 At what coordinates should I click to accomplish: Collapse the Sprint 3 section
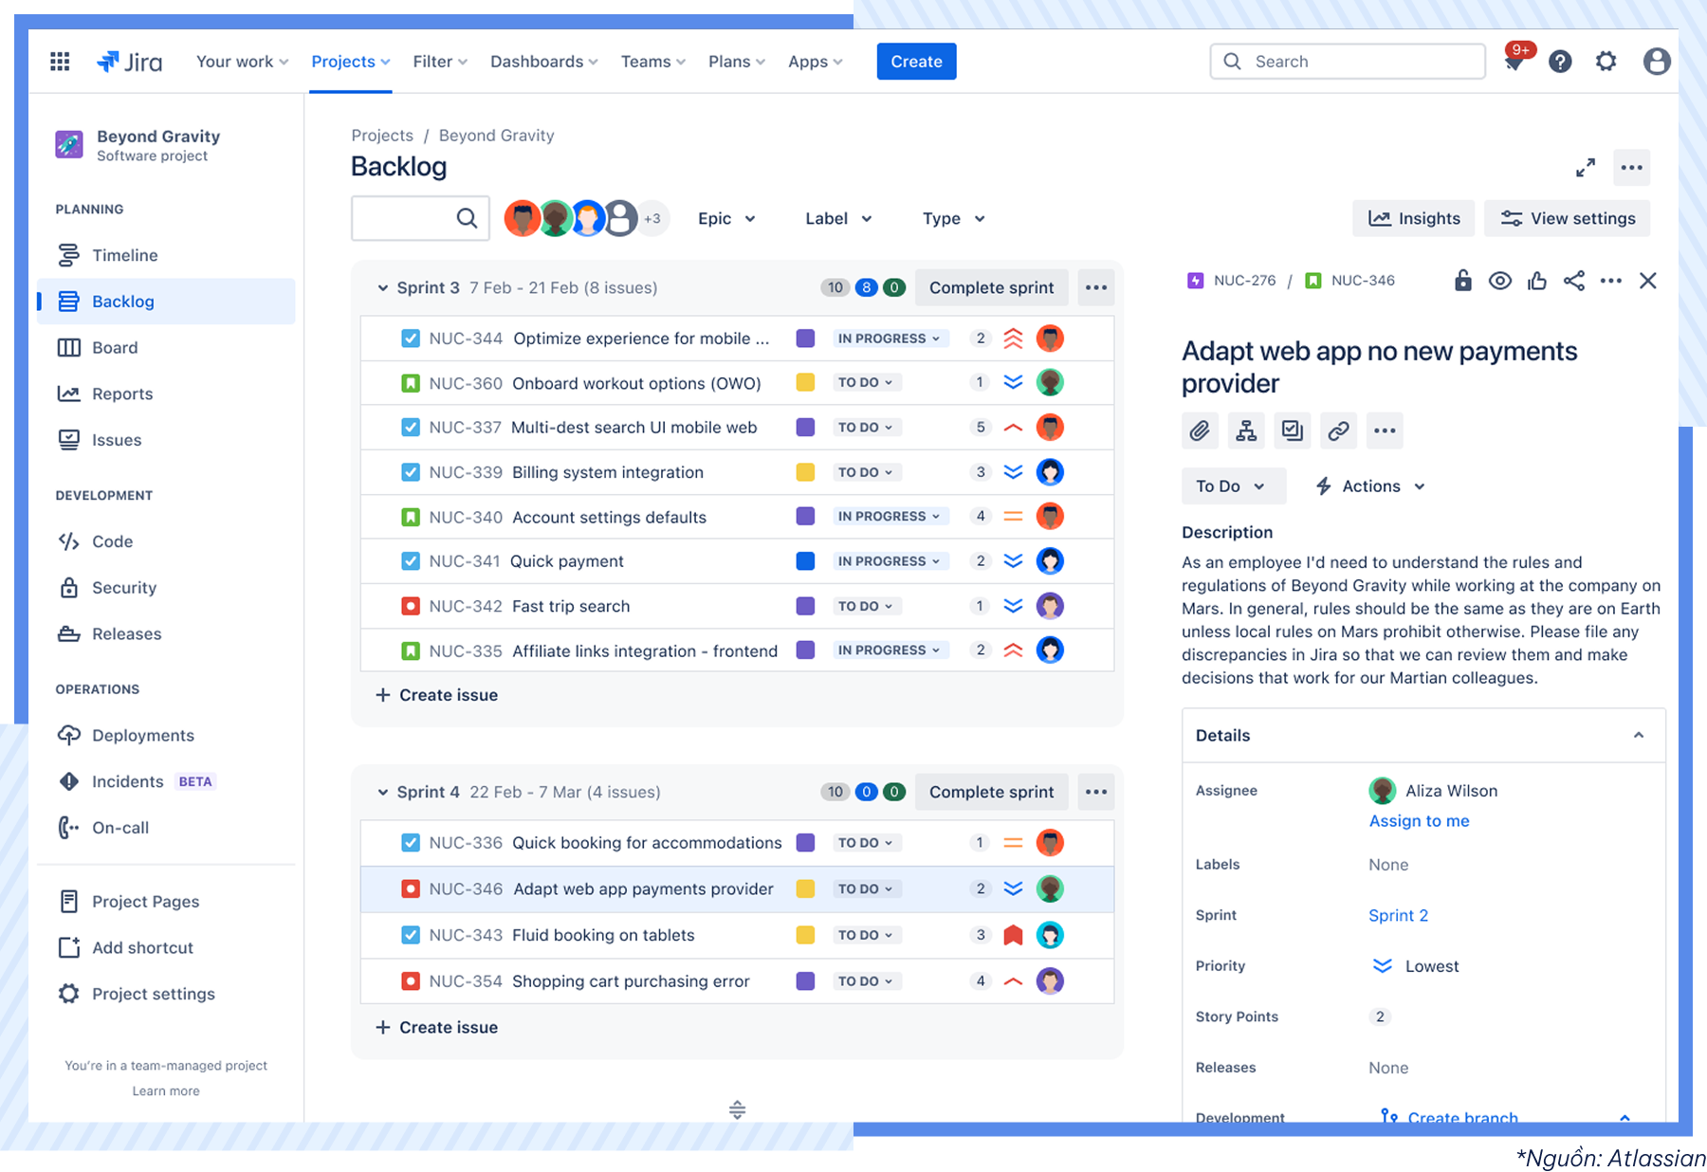coord(383,287)
